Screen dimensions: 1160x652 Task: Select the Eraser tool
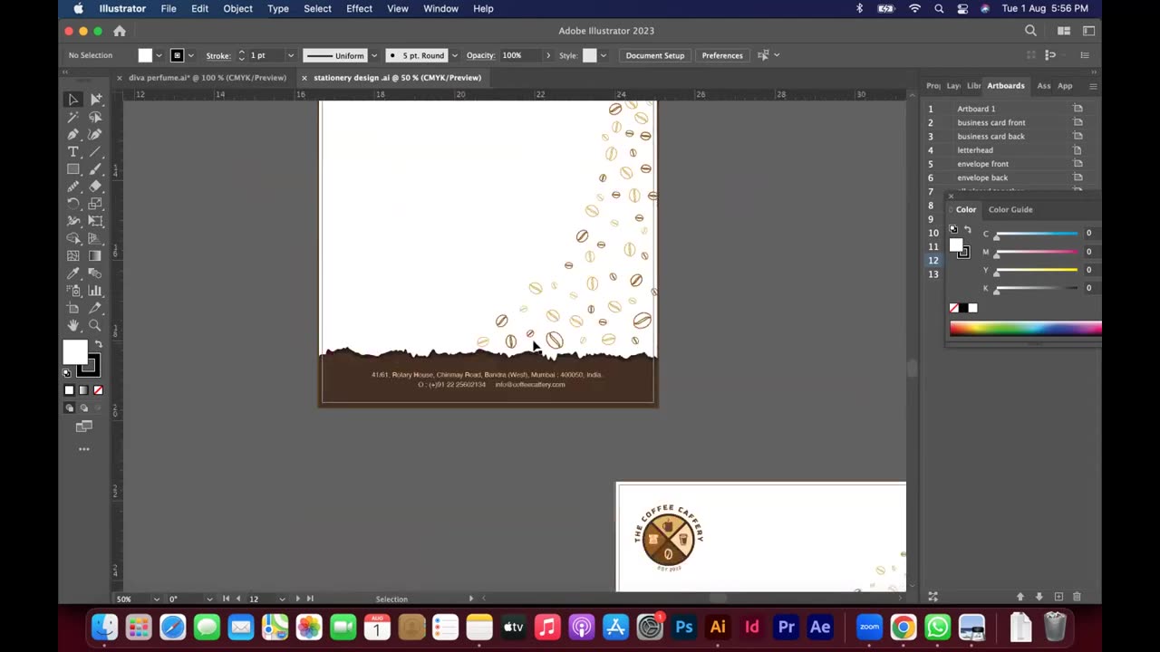95,187
